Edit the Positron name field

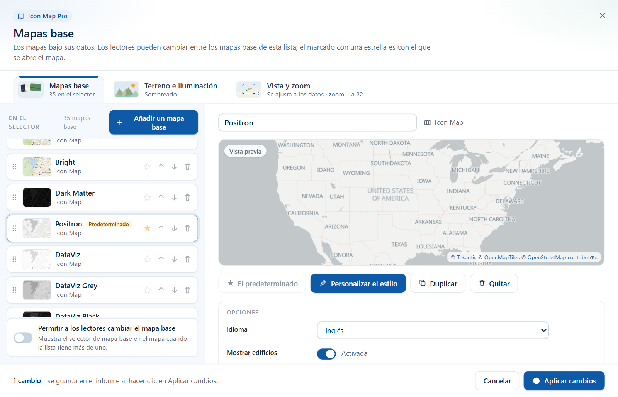317,123
